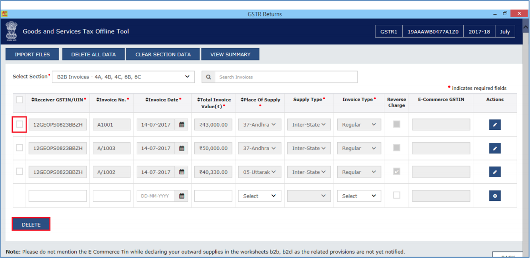Select the checkbox for invoice A/1003
Viewport: 530px width, 259px height.
tap(20, 148)
